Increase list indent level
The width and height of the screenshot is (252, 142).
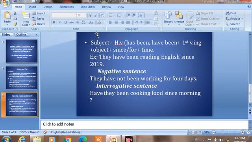click(x=134, y=15)
